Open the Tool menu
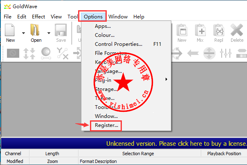Viewport: 247px width, 165px height. [x=73, y=16]
